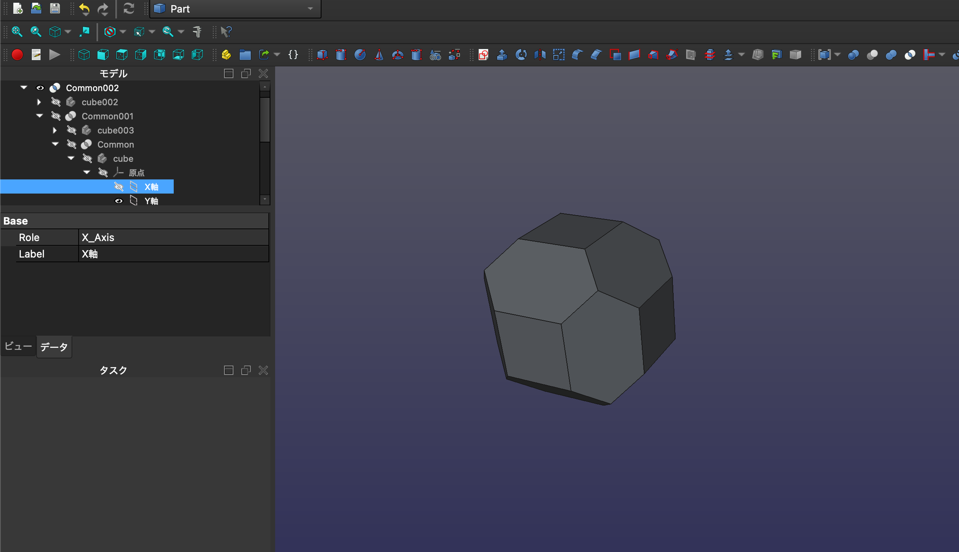Select the Cylinder primitive tool

click(341, 55)
